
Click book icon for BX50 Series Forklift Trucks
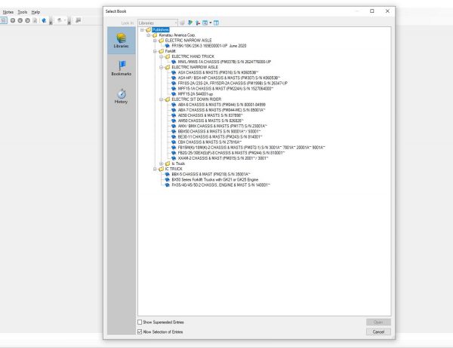168,179
